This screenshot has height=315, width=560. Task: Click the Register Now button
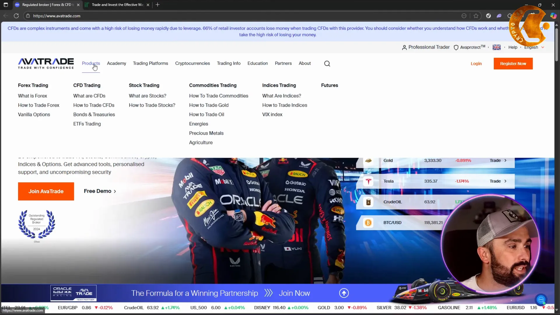point(513,64)
